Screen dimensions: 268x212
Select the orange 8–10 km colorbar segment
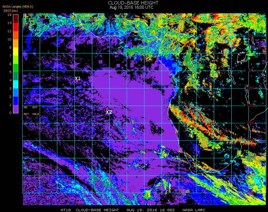(16, 43)
